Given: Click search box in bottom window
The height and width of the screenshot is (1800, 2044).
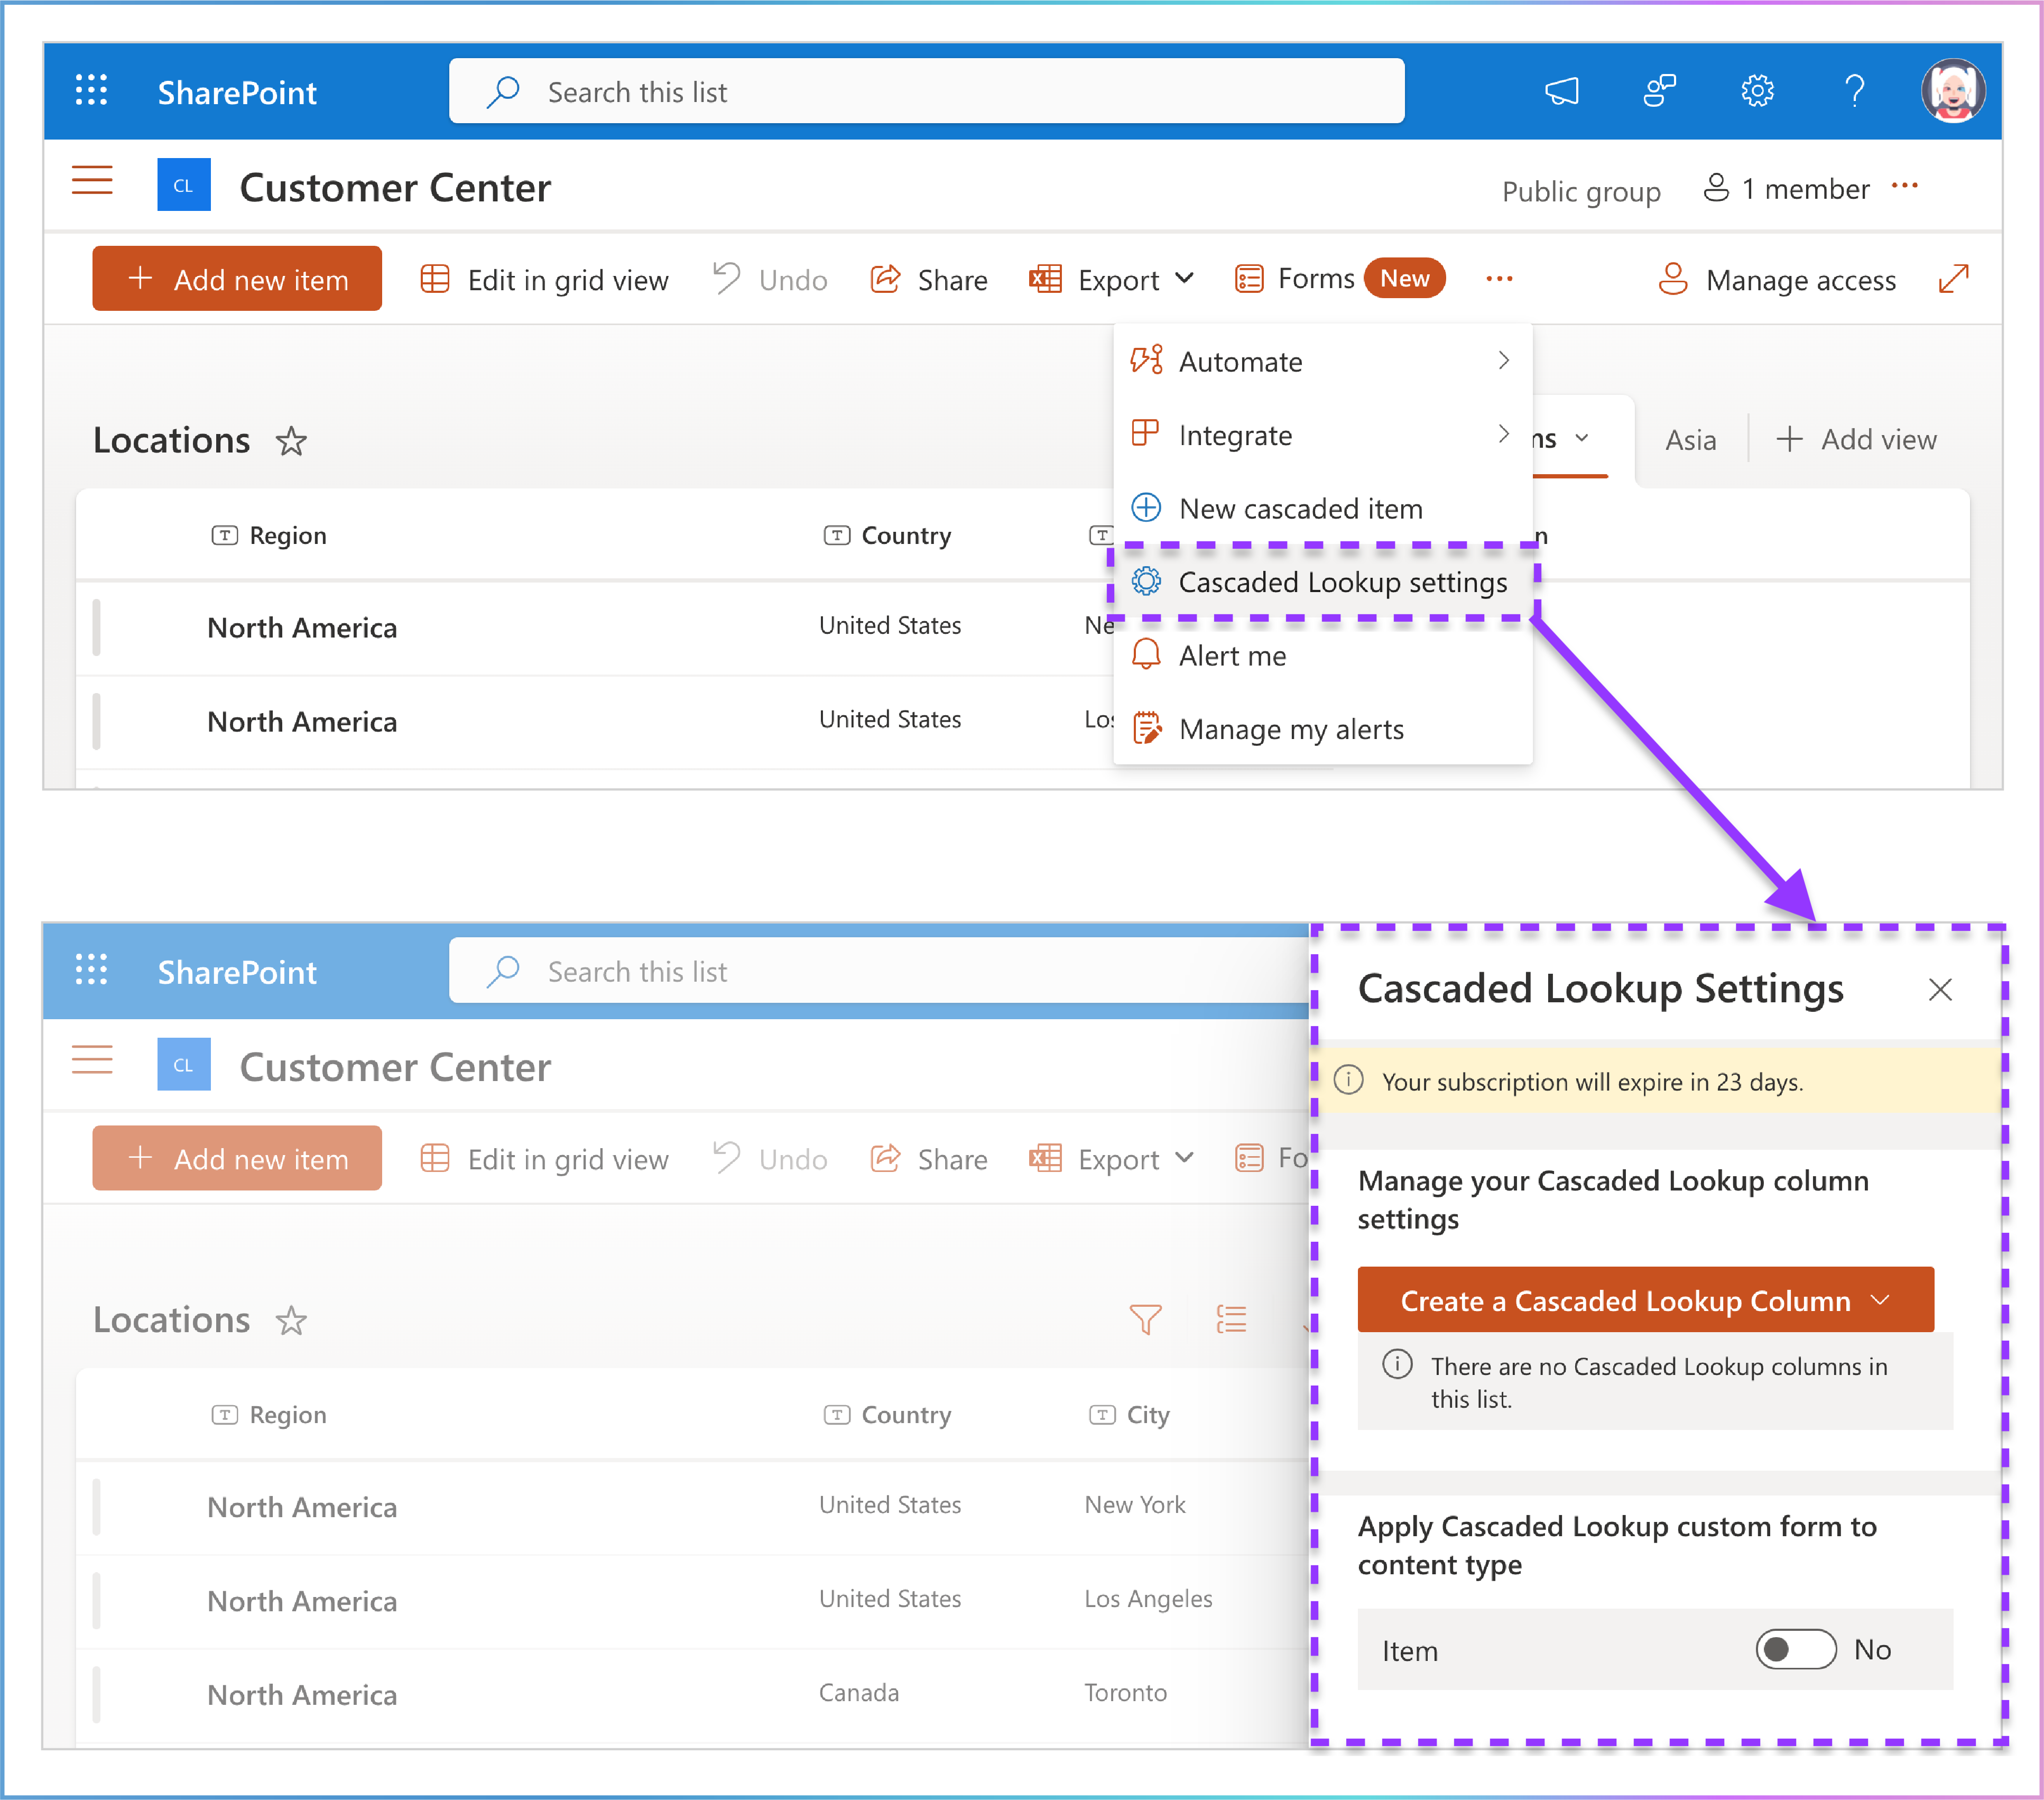Looking at the screenshot, I should click(880, 971).
